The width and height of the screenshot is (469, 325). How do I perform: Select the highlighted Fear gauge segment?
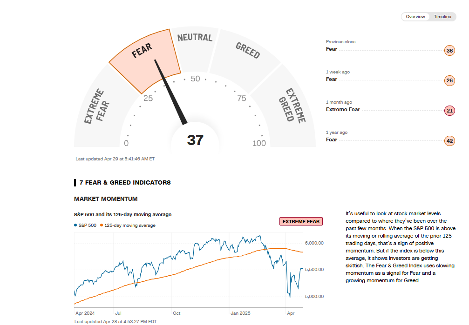144,58
